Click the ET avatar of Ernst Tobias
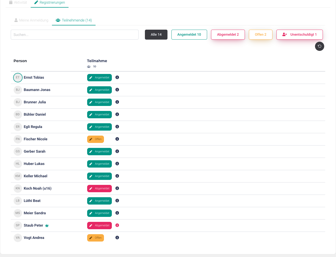This screenshot has width=336, height=257. pos(18,78)
